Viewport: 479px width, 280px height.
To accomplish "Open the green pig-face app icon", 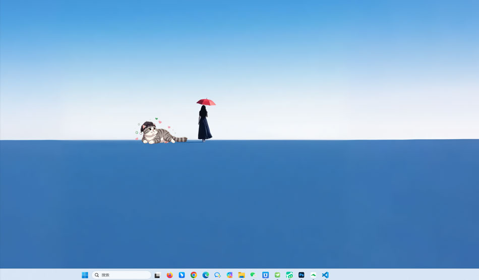I will (289, 275).
